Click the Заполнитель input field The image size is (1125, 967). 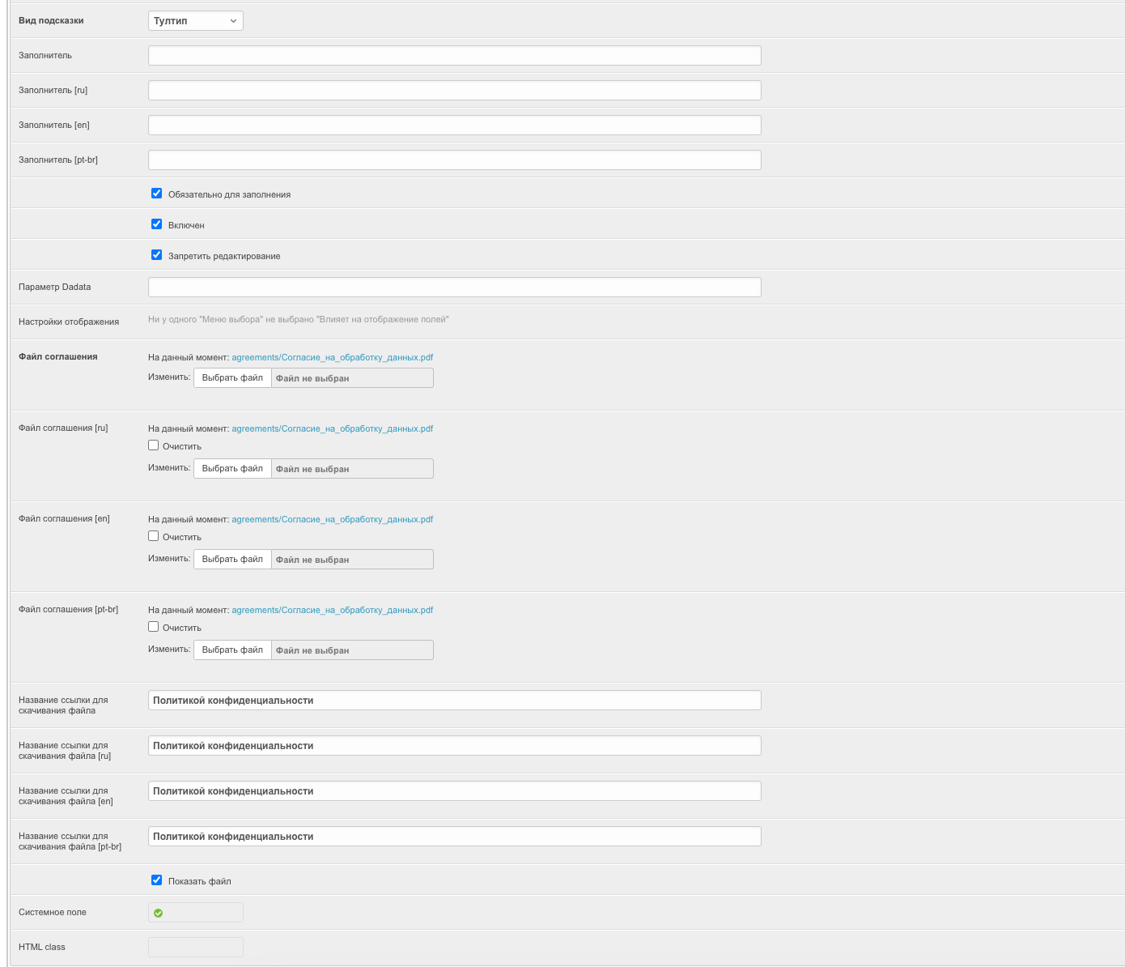click(454, 56)
